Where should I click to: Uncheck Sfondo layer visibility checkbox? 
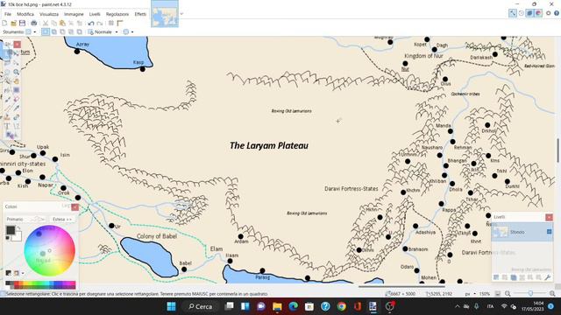[x=550, y=232]
